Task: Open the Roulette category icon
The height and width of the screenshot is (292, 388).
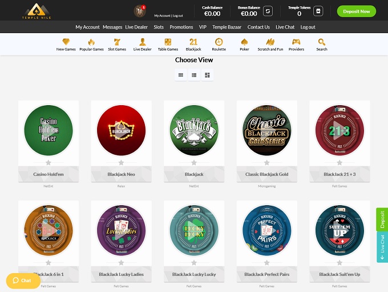Action: tap(219, 42)
